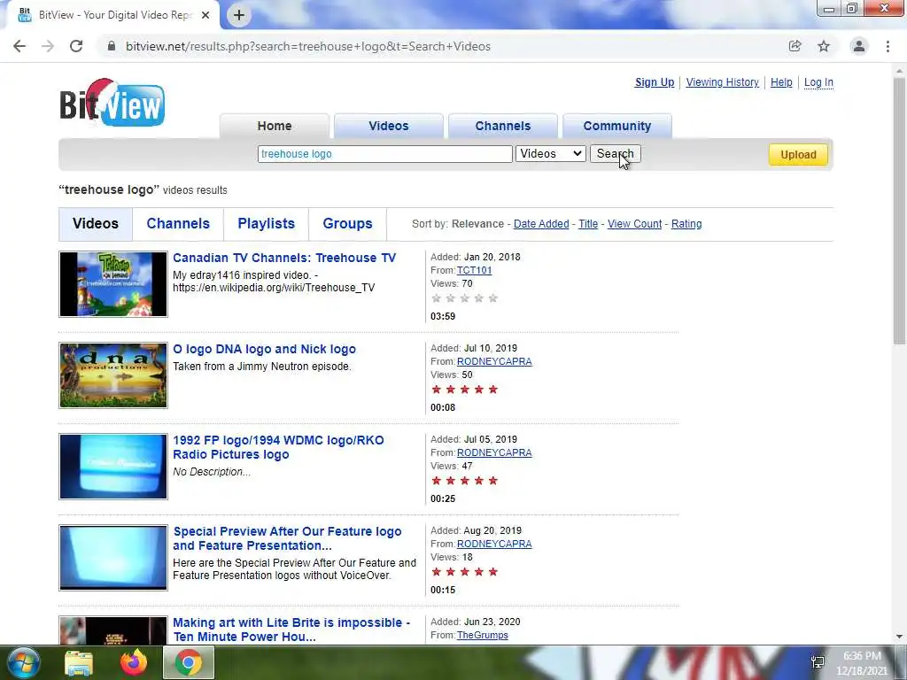Bookmark this page with star icon
This screenshot has height=680, width=907.
click(824, 46)
